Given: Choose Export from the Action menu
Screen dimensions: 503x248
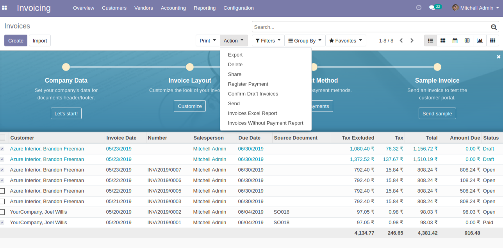Looking at the screenshot, I should (266, 55).
